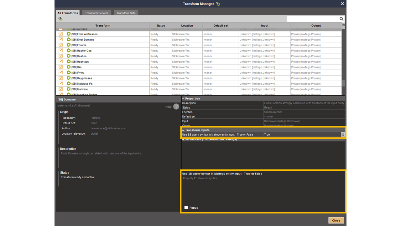401x226 pixels.
Task: Sort by the Output column header
Action: 316,26
